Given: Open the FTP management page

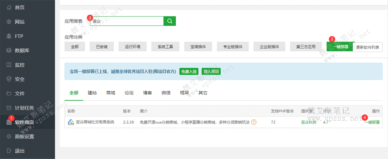Looking at the screenshot, I should click(19, 36).
